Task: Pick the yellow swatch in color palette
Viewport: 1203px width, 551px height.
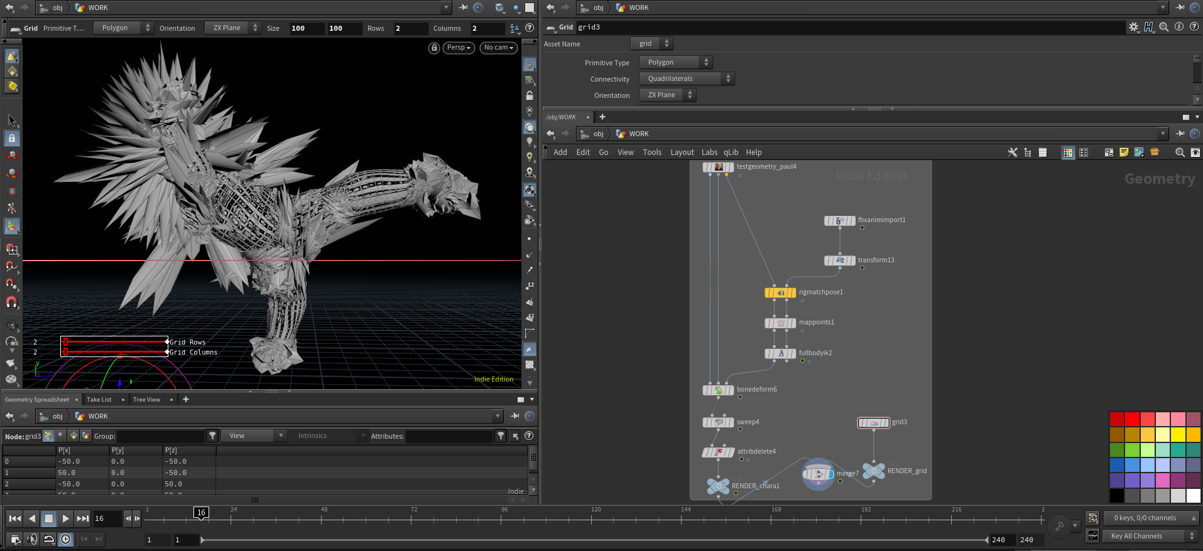Action: point(1178,434)
